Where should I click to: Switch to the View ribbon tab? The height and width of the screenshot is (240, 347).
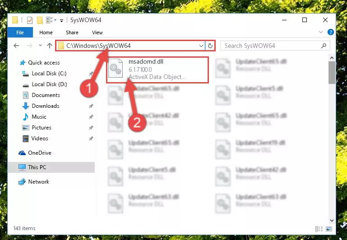(x=97, y=32)
